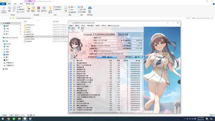Open second menu in the CrystalDiskInfo menu bar
This screenshot has width=215, height=121.
click(77, 26)
